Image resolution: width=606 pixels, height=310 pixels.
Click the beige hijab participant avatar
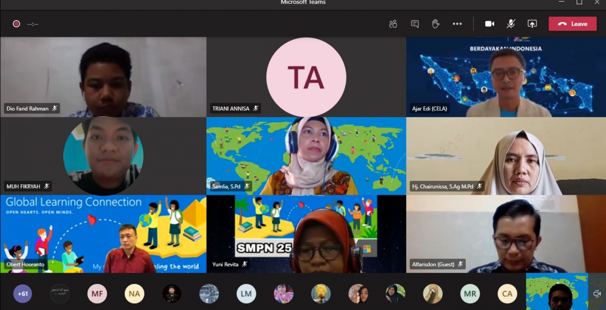pyautogui.click(x=432, y=294)
